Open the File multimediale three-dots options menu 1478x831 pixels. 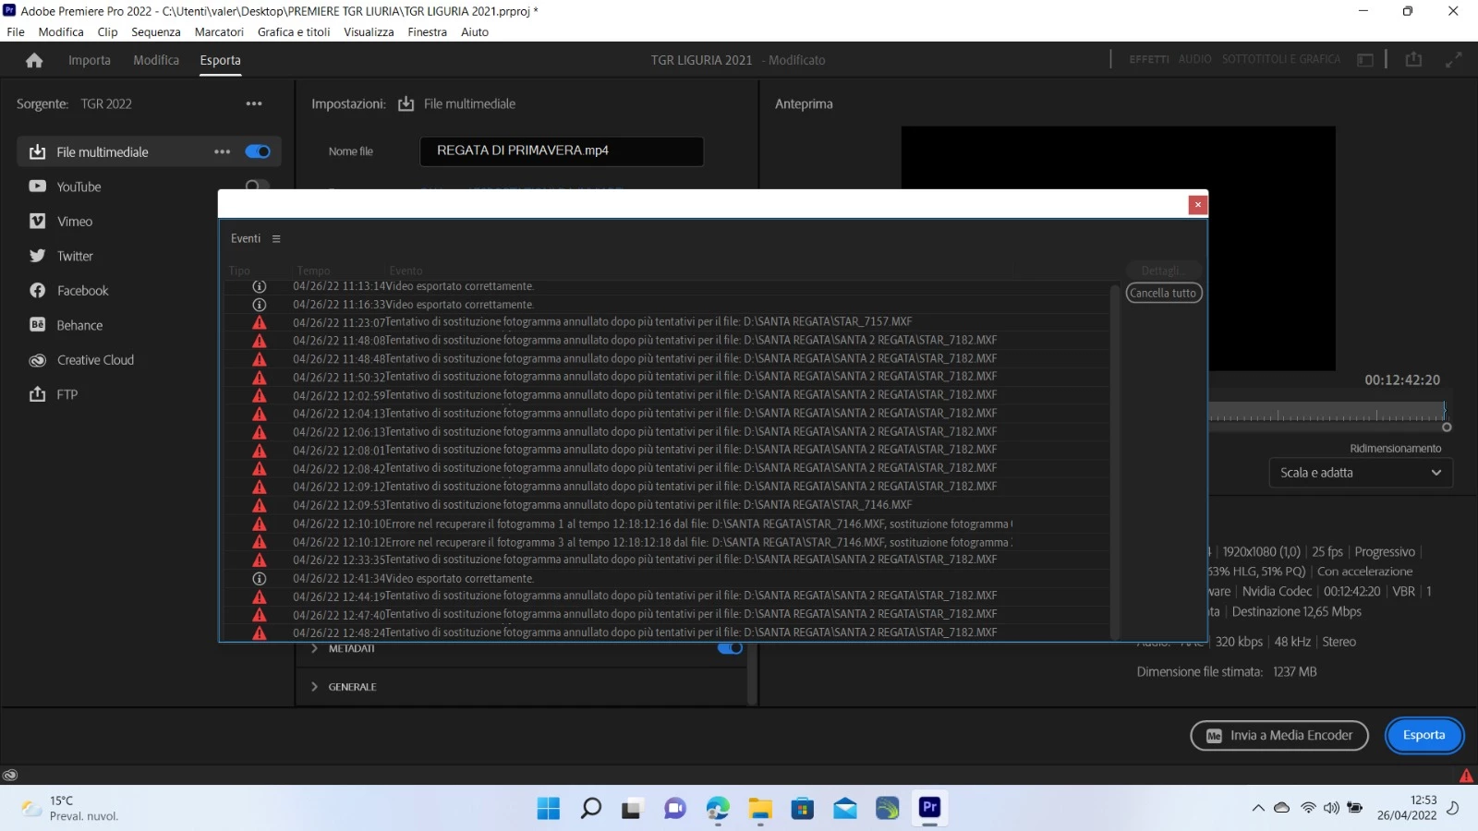(x=222, y=151)
